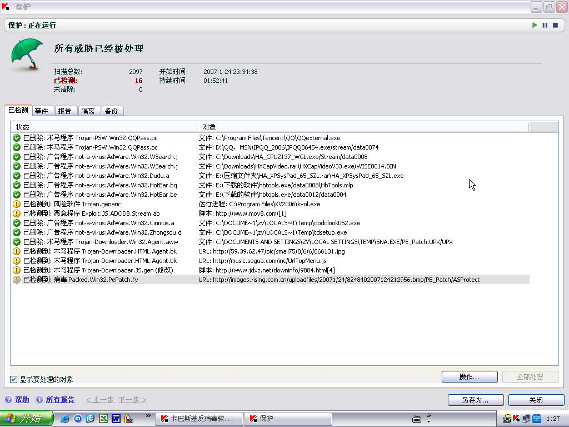This screenshot has height=427, width=569.
Task: Switch to the 报告 tab
Action: tap(65, 111)
